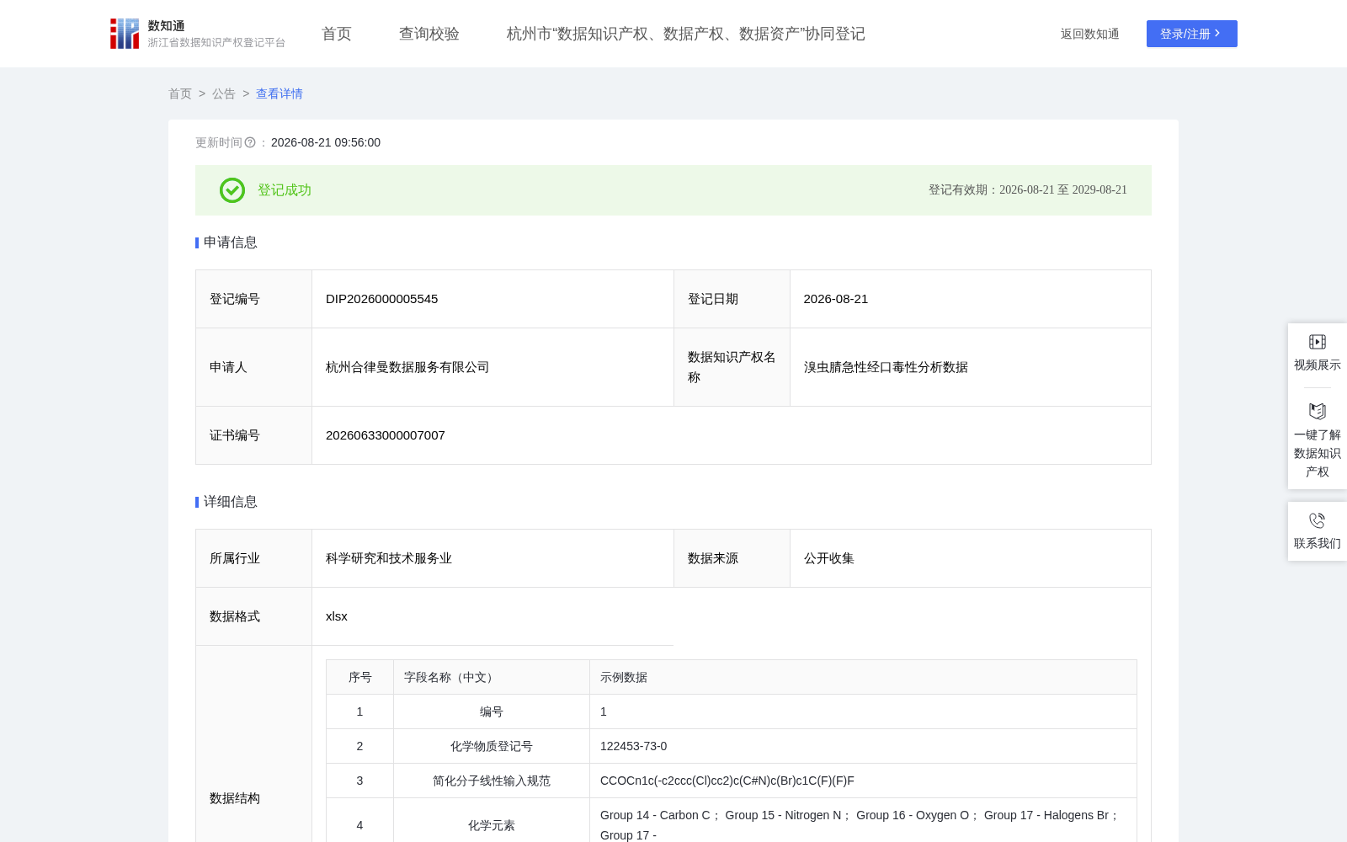The width and height of the screenshot is (1347, 842).
Task: Click the name 溴虫腈急性经口毒性分析数据
Action: click(x=886, y=367)
